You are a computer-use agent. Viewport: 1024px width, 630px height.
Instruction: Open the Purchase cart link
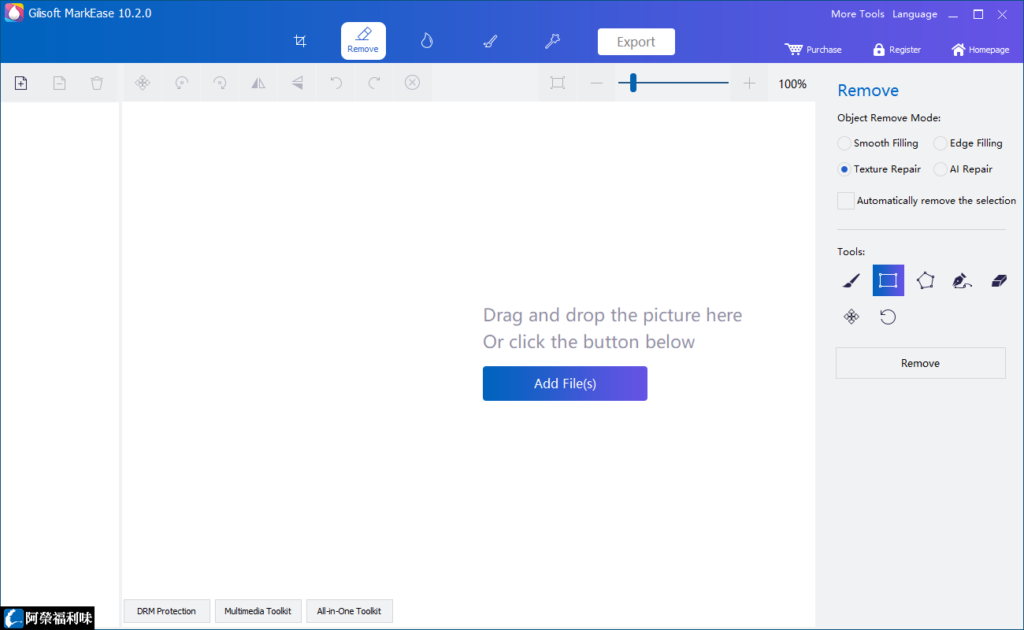(x=814, y=50)
